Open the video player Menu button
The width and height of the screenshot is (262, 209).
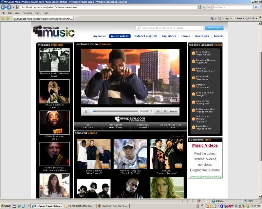173,111
